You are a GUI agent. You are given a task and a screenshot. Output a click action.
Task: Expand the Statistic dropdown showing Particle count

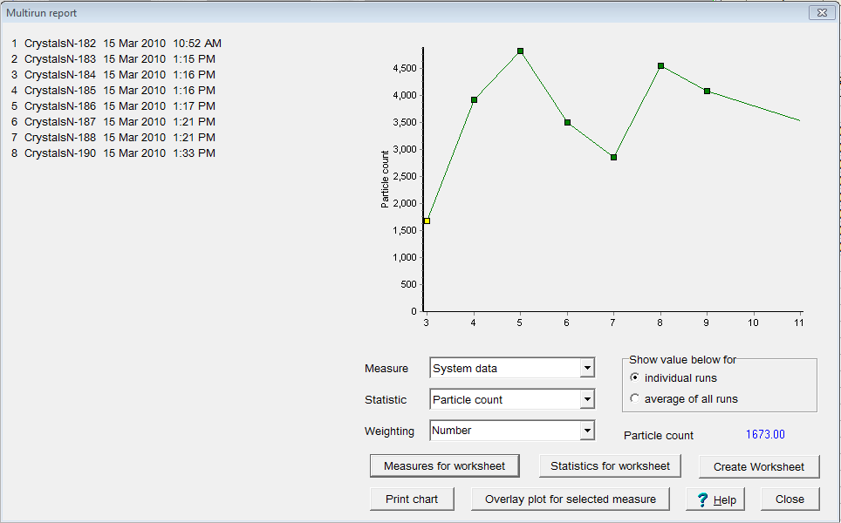click(x=587, y=400)
